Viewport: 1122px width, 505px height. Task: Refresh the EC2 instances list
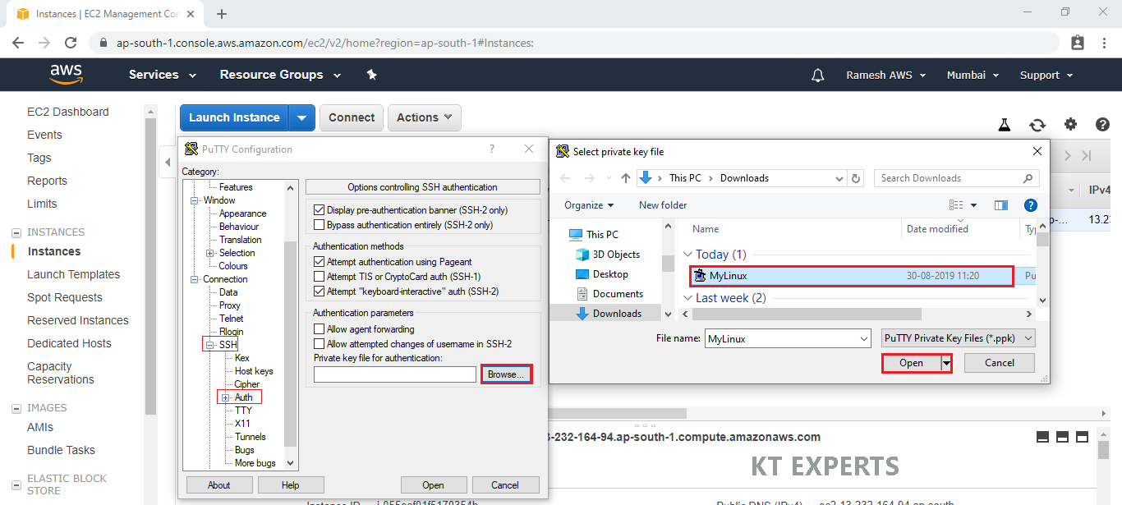pos(1037,125)
